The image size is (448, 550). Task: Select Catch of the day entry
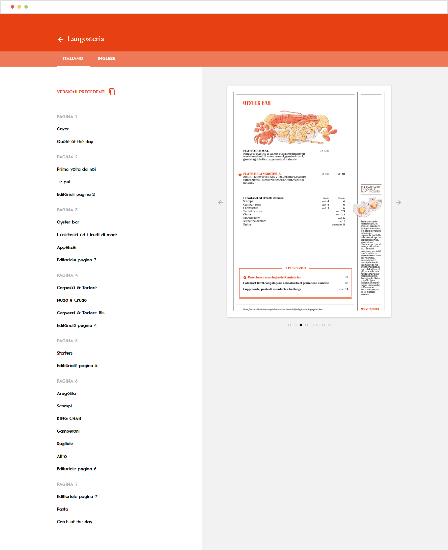pyautogui.click(x=75, y=522)
